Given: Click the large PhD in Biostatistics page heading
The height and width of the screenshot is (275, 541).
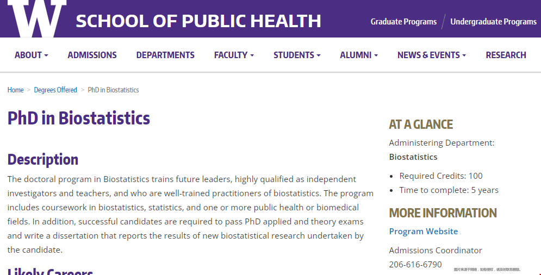Looking at the screenshot, I should tap(79, 118).
